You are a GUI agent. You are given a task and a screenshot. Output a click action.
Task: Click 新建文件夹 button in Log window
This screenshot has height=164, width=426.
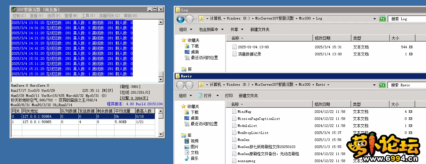click(260, 29)
